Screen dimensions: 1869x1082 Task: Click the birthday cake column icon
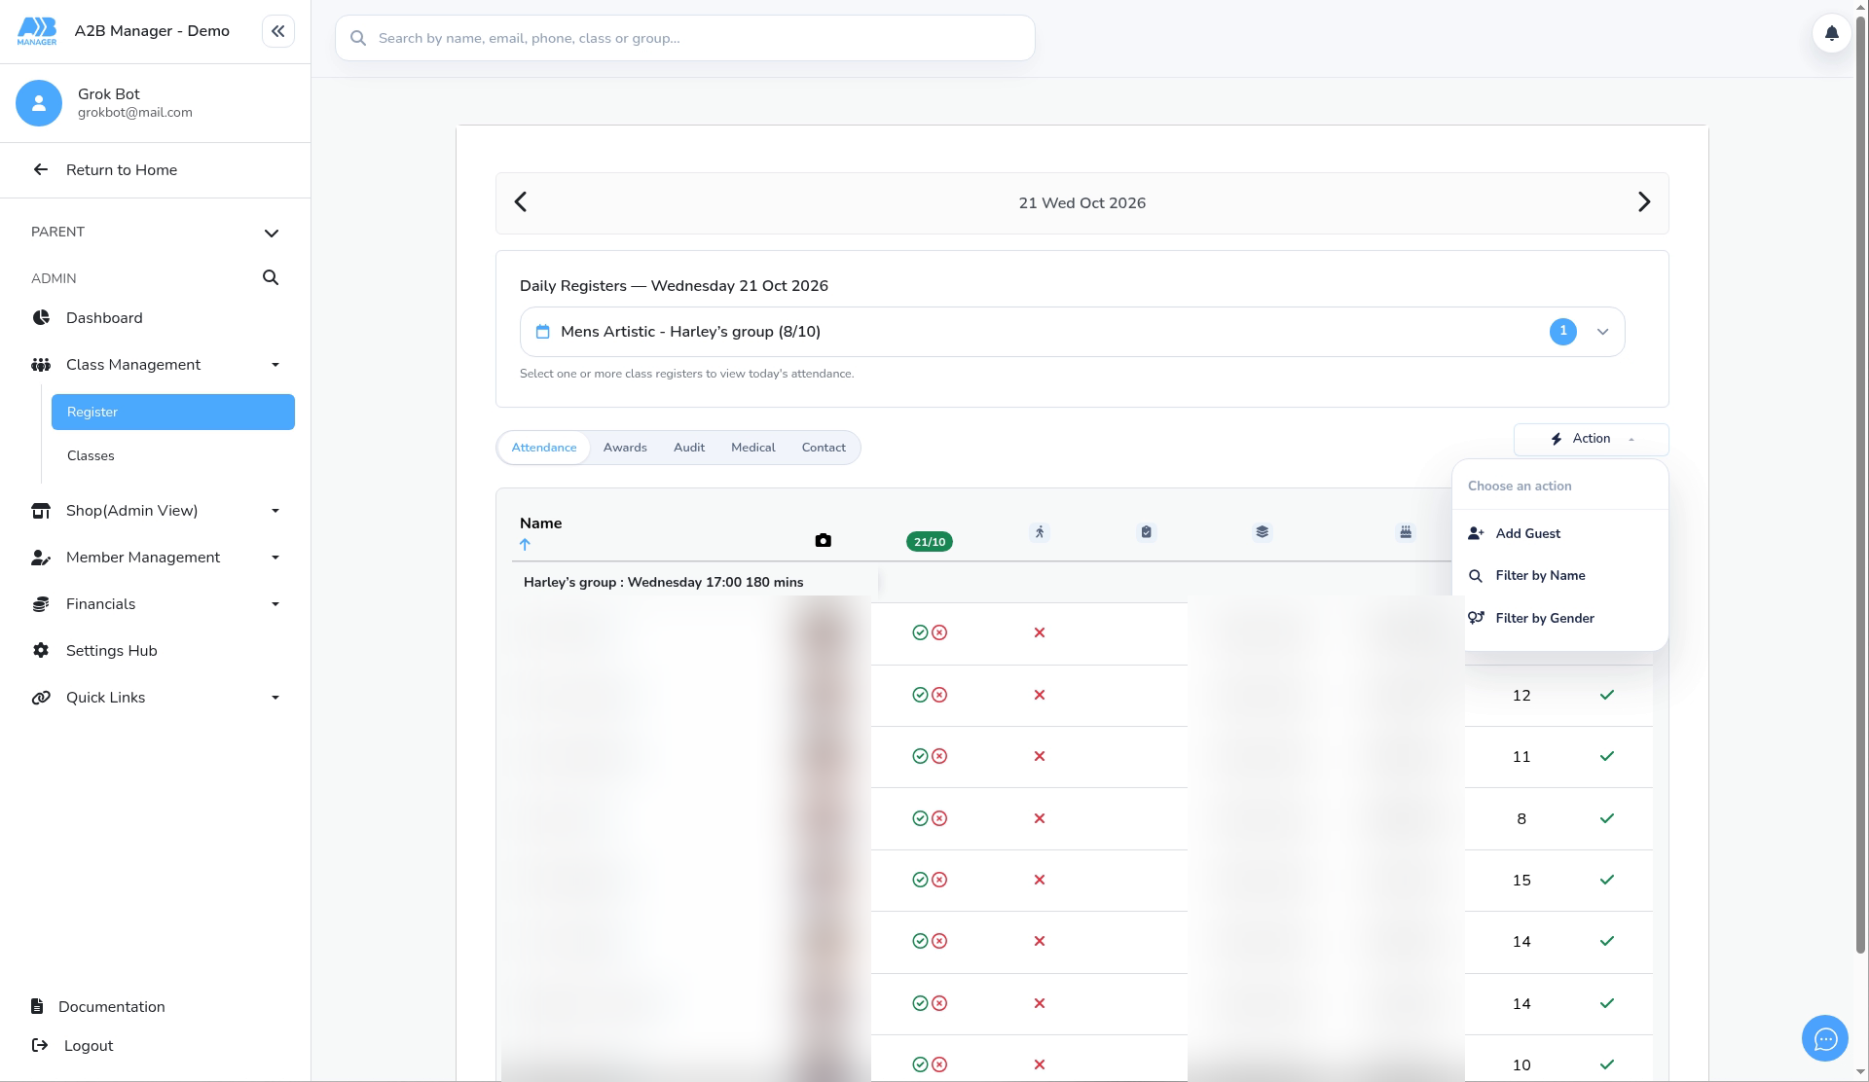pyautogui.click(x=1406, y=532)
